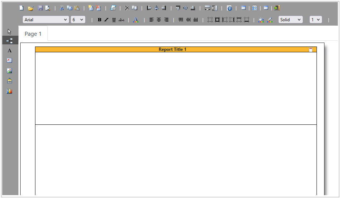Open the line width 1 dropdown
The width and height of the screenshot is (340, 198).
315,20
